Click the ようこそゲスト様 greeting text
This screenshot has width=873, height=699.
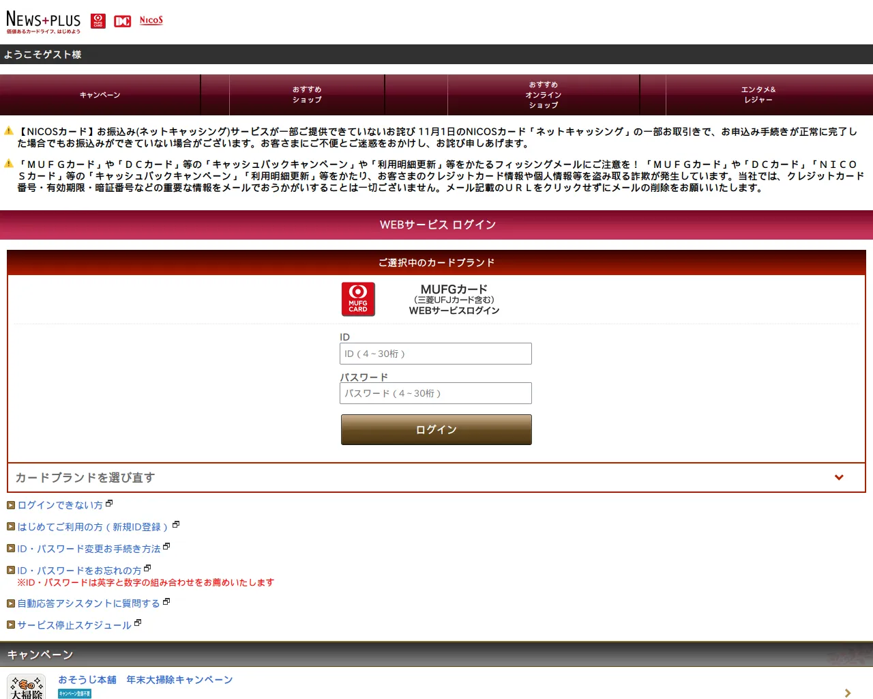click(42, 55)
